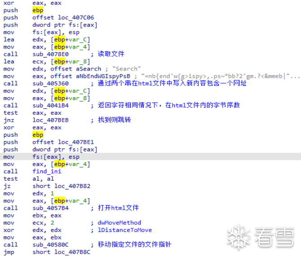Viewport: 301px width, 258px height.
Task: Click the highlighted 'fs:[eax], esp' line
Action: tap(150, 157)
